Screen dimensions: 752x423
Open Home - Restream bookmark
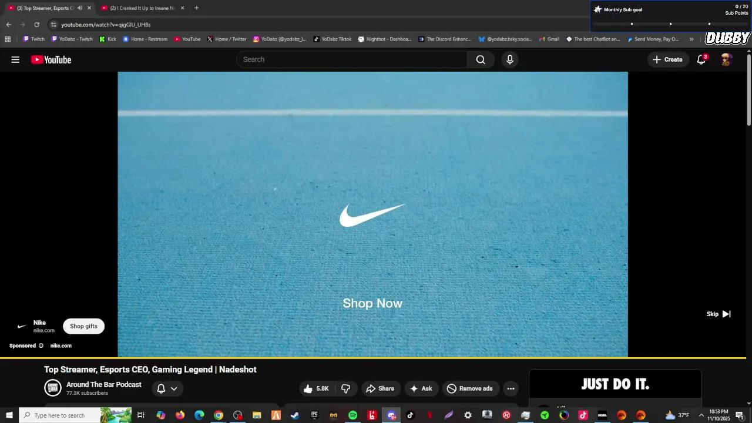(145, 39)
